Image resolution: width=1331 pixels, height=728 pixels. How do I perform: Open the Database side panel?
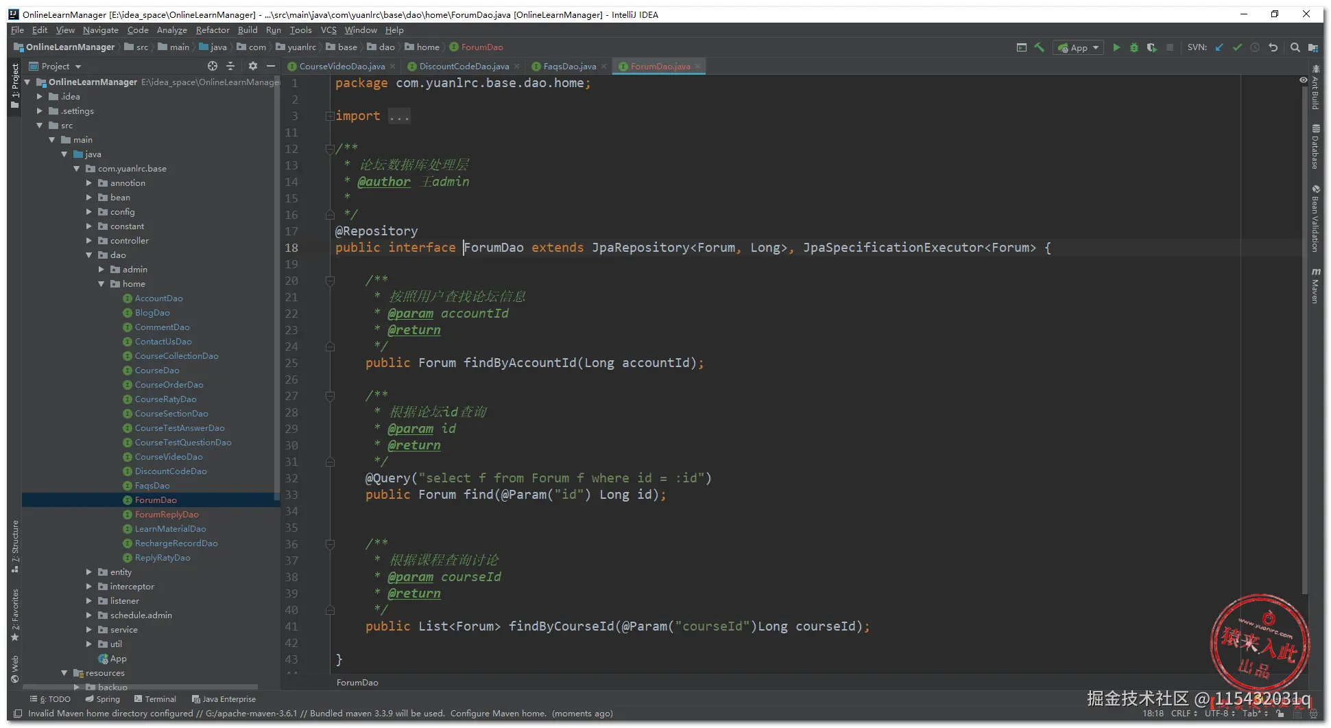click(x=1315, y=147)
